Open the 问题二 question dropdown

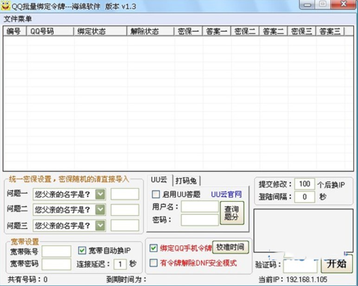(100, 210)
